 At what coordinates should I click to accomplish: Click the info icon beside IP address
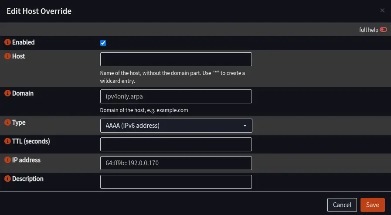click(7, 160)
